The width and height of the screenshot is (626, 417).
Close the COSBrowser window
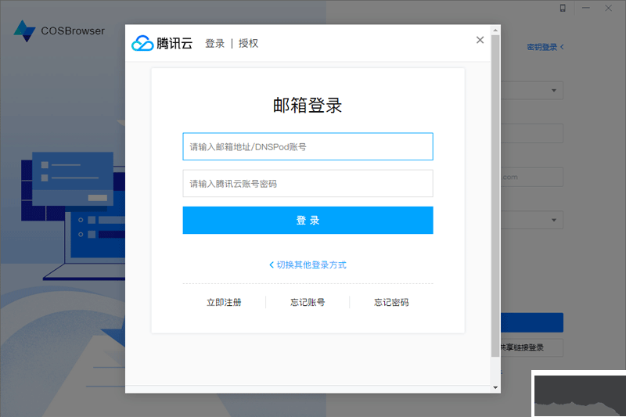pos(608,8)
